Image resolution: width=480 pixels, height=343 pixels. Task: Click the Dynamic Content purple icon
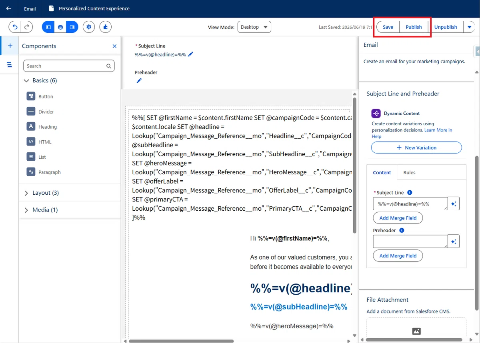(x=376, y=113)
